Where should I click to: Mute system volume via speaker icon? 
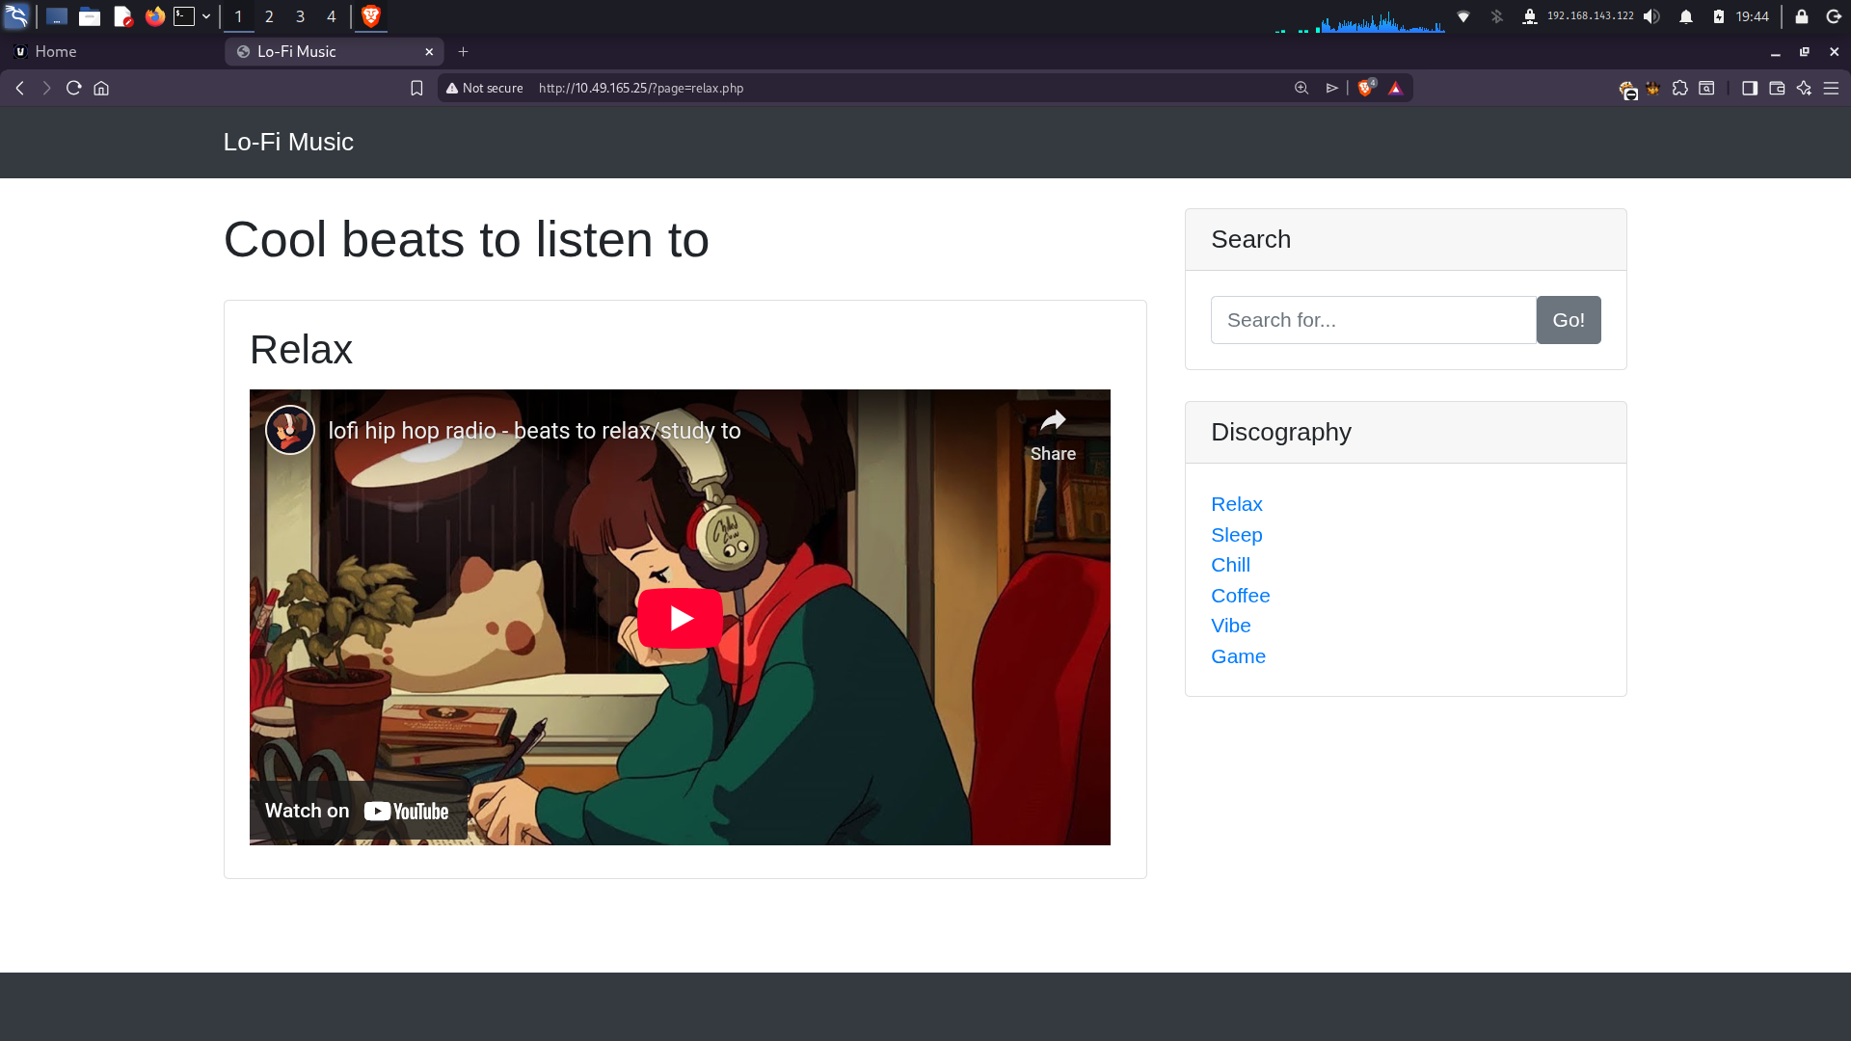pos(1652,16)
